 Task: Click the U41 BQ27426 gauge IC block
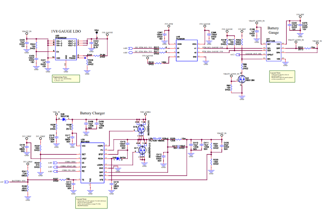(274, 51)
